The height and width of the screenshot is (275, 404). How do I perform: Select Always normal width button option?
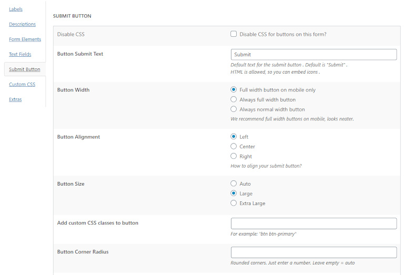click(x=234, y=109)
